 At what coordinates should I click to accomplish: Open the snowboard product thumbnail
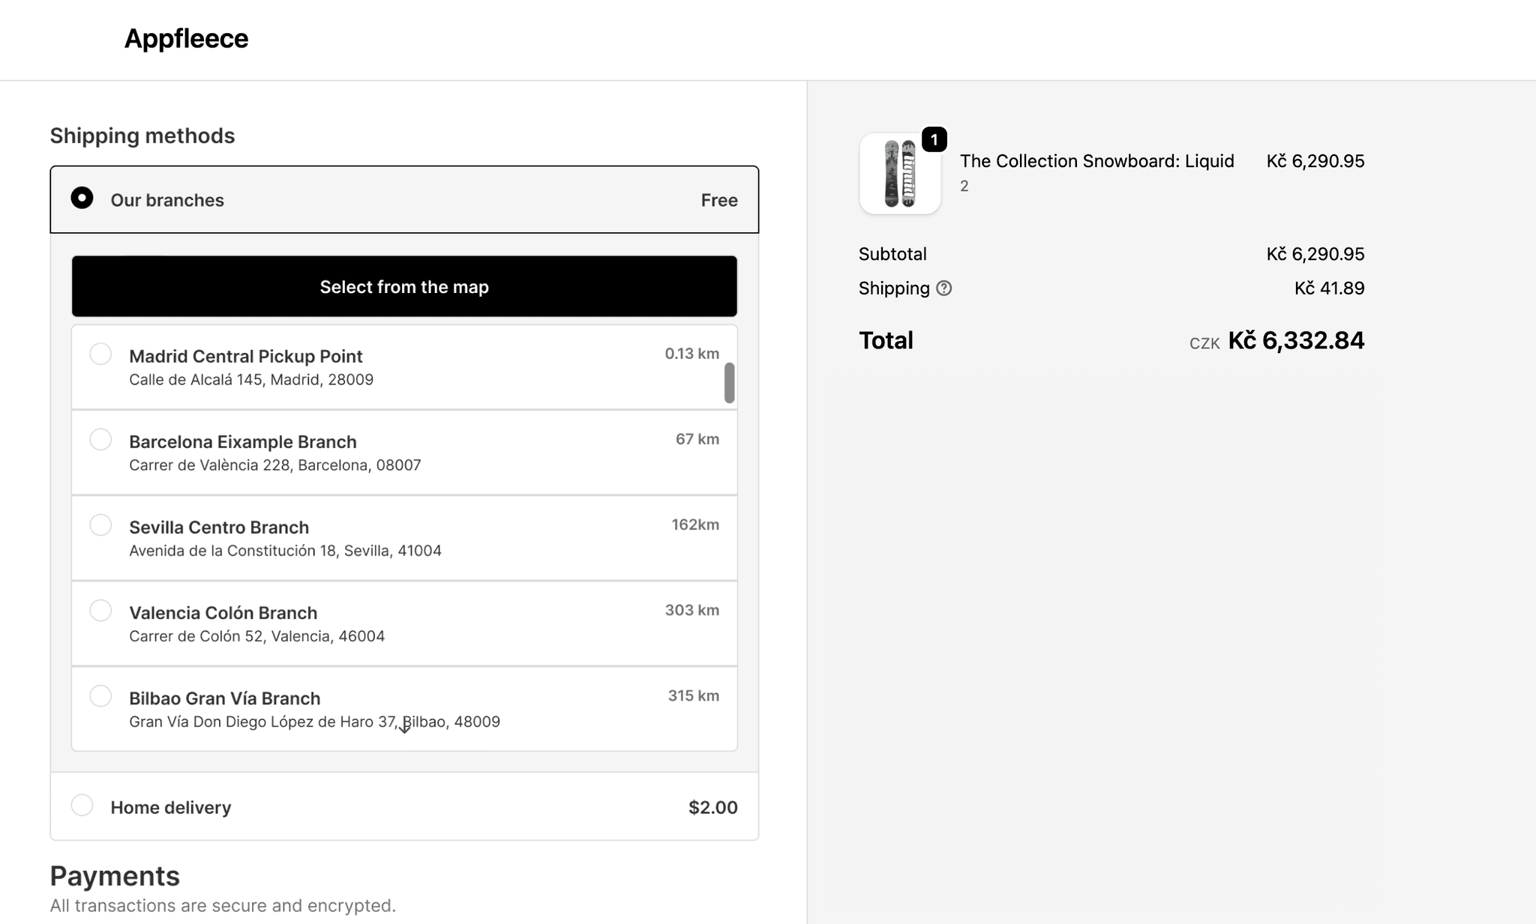click(x=900, y=174)
